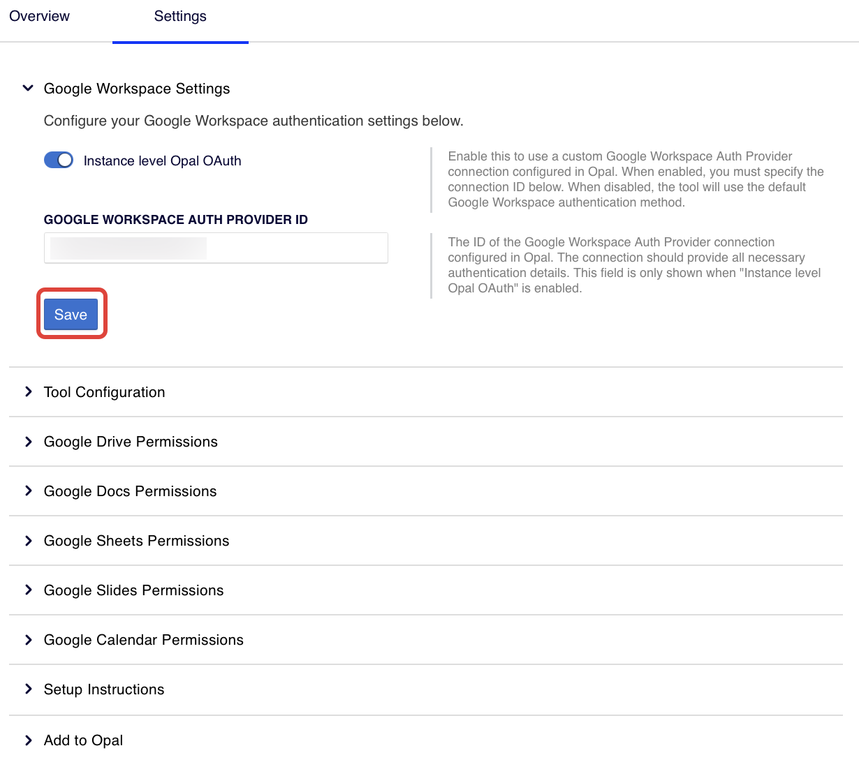Click the Tool Configuration heading text
The image size is (859, 762).
[105, 392]
